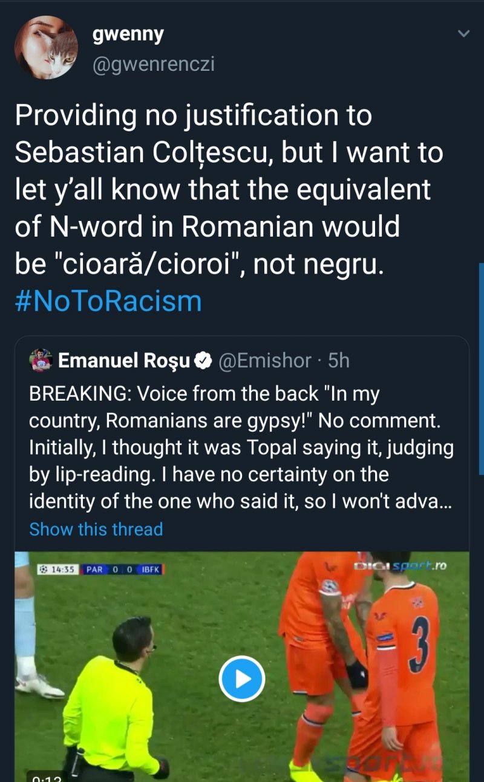The width and height of the screenshot is (484, 782).
Task: Open the gwenny display name
Action: pyautogui.click(x=128, y=34)
